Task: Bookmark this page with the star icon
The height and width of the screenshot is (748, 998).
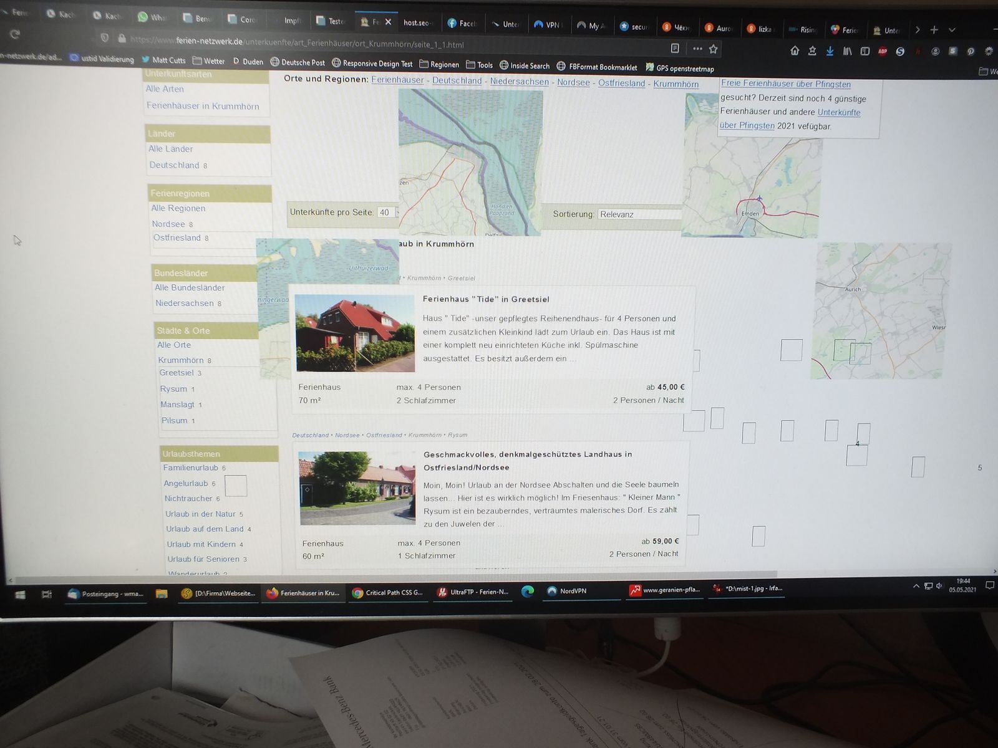Action: 714,49
